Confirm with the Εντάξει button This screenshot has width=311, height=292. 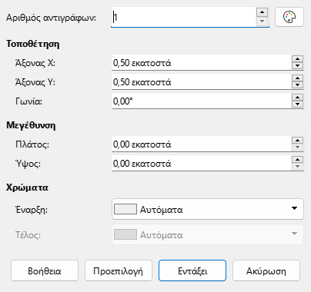click(192, 270)
